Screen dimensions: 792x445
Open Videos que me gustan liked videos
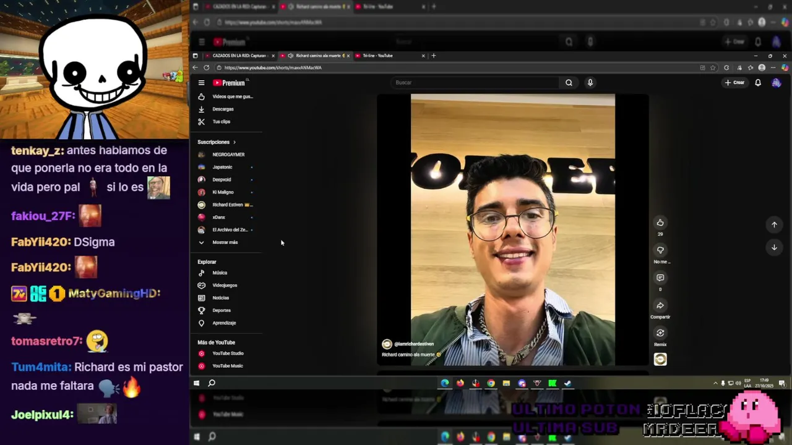[x=226, y=96]
